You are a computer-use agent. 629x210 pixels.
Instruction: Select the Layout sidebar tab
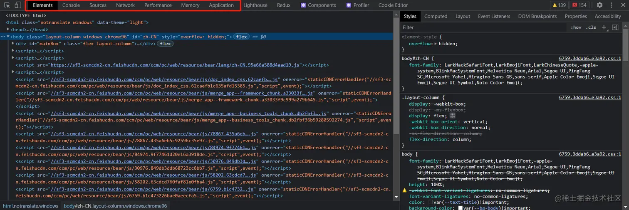463,16
